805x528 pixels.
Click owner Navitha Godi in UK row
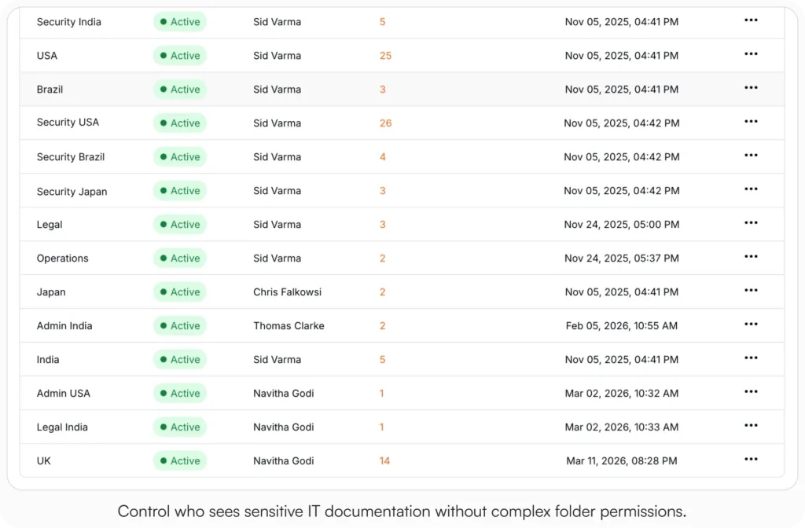tap(283, 460)
